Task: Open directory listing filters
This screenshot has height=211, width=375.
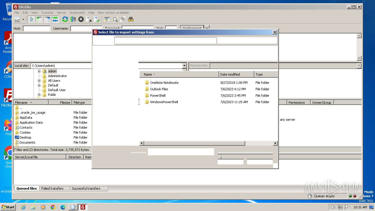Action: point(107,19)
